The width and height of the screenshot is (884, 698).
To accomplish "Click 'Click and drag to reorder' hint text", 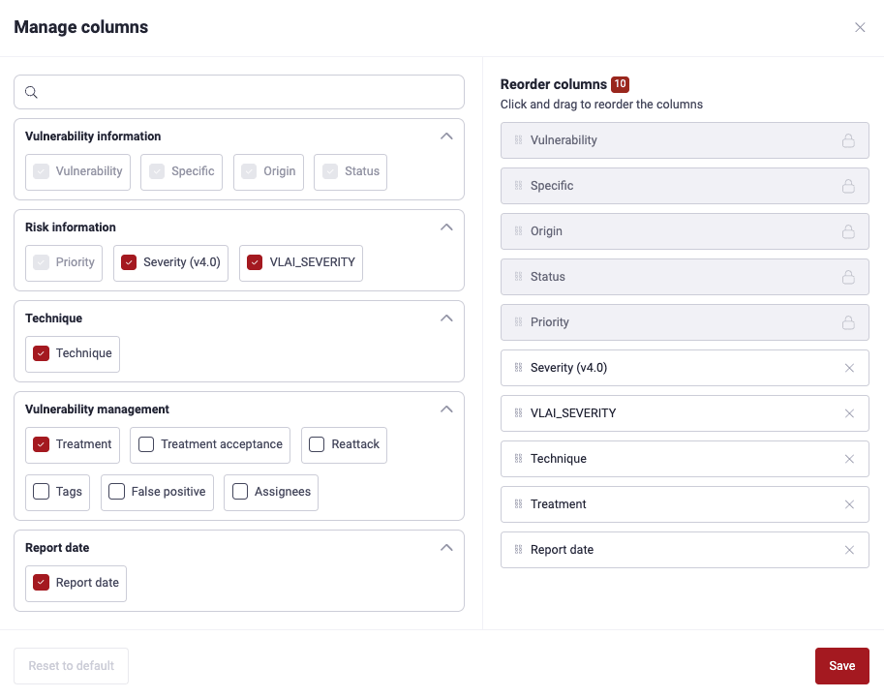I will [601, 105].
